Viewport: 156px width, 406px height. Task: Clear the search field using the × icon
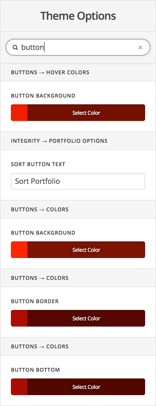[140, 47]
